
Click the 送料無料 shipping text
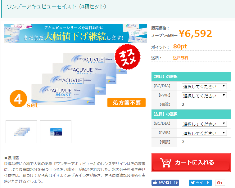(x=180, y=58)
